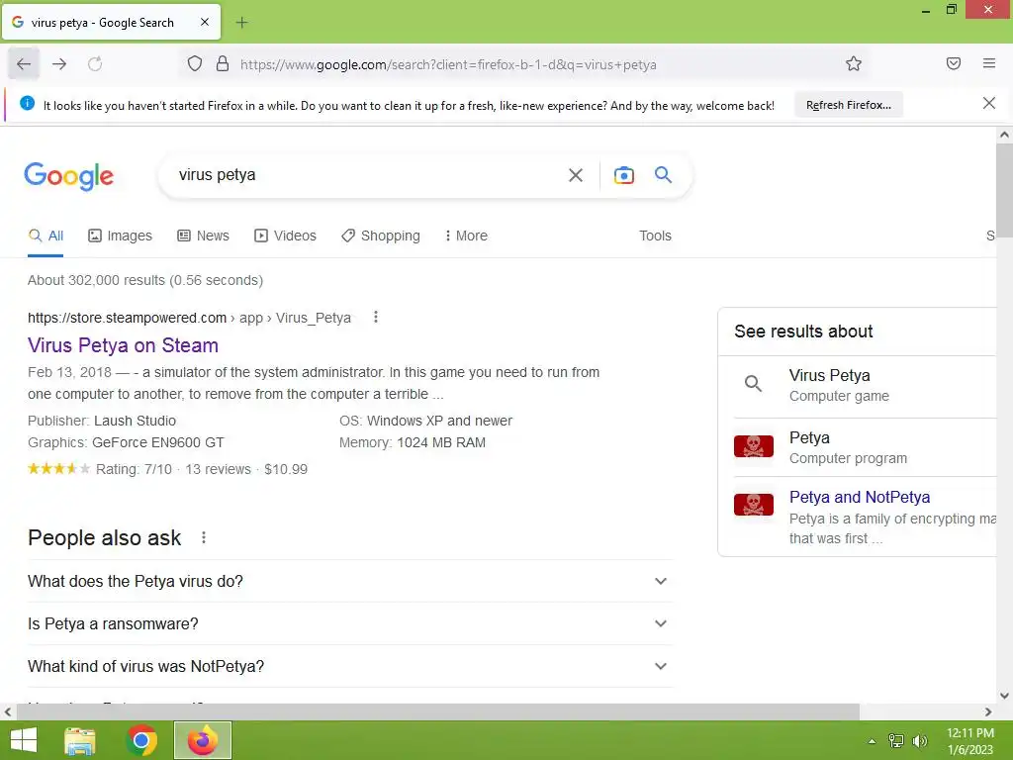The image size is (1013, 760).
Task: Click horizontal scrollbar left arrow
Action: [8, 712]
